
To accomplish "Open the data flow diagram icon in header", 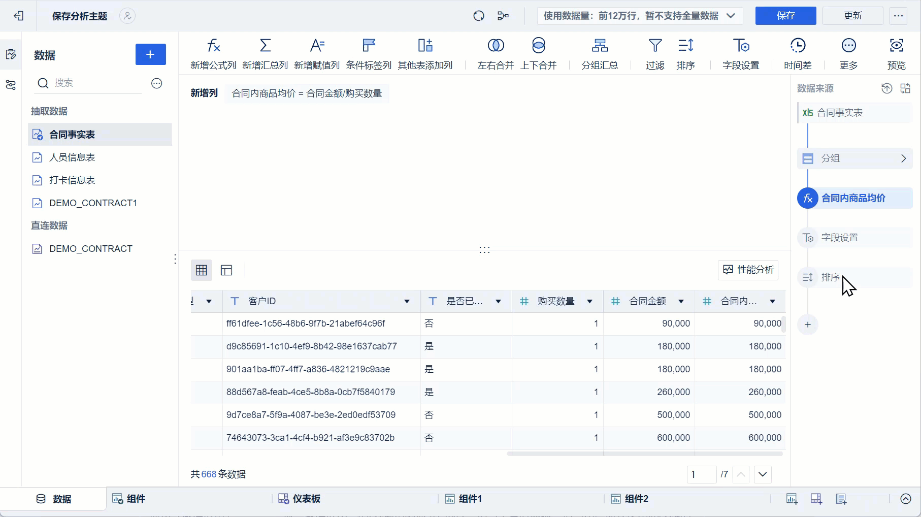I will (503, 16).
